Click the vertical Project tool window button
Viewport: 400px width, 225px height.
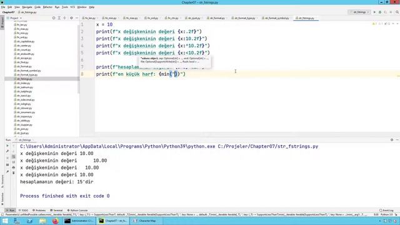(x=2, y=22)
